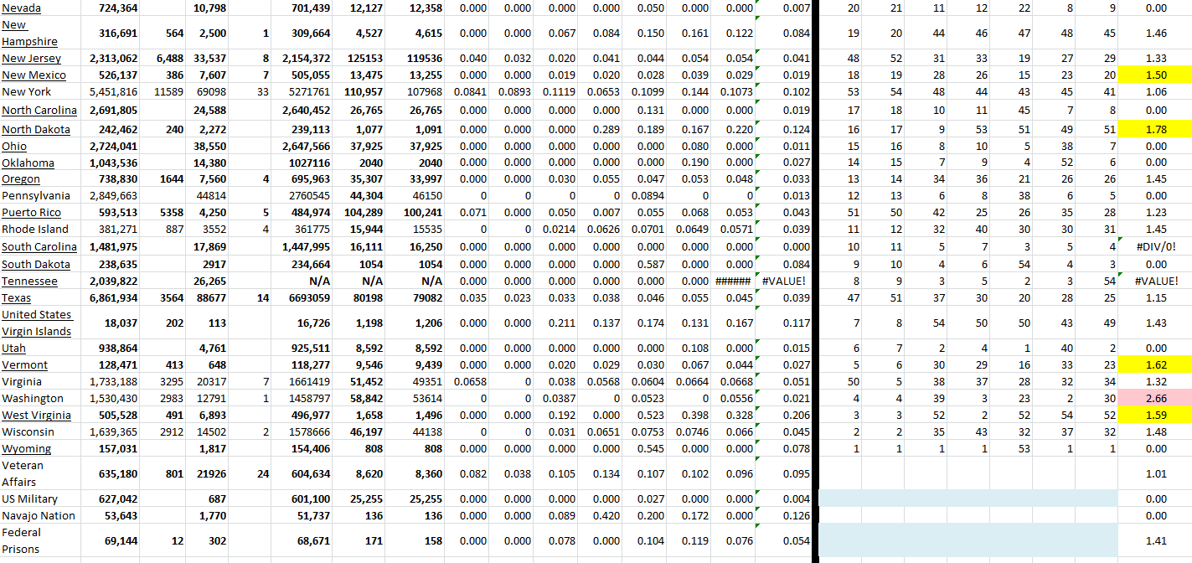The width and height of the screenshot is (1192, 563).
Task: Open the Tennessee link
Action: 29,281
